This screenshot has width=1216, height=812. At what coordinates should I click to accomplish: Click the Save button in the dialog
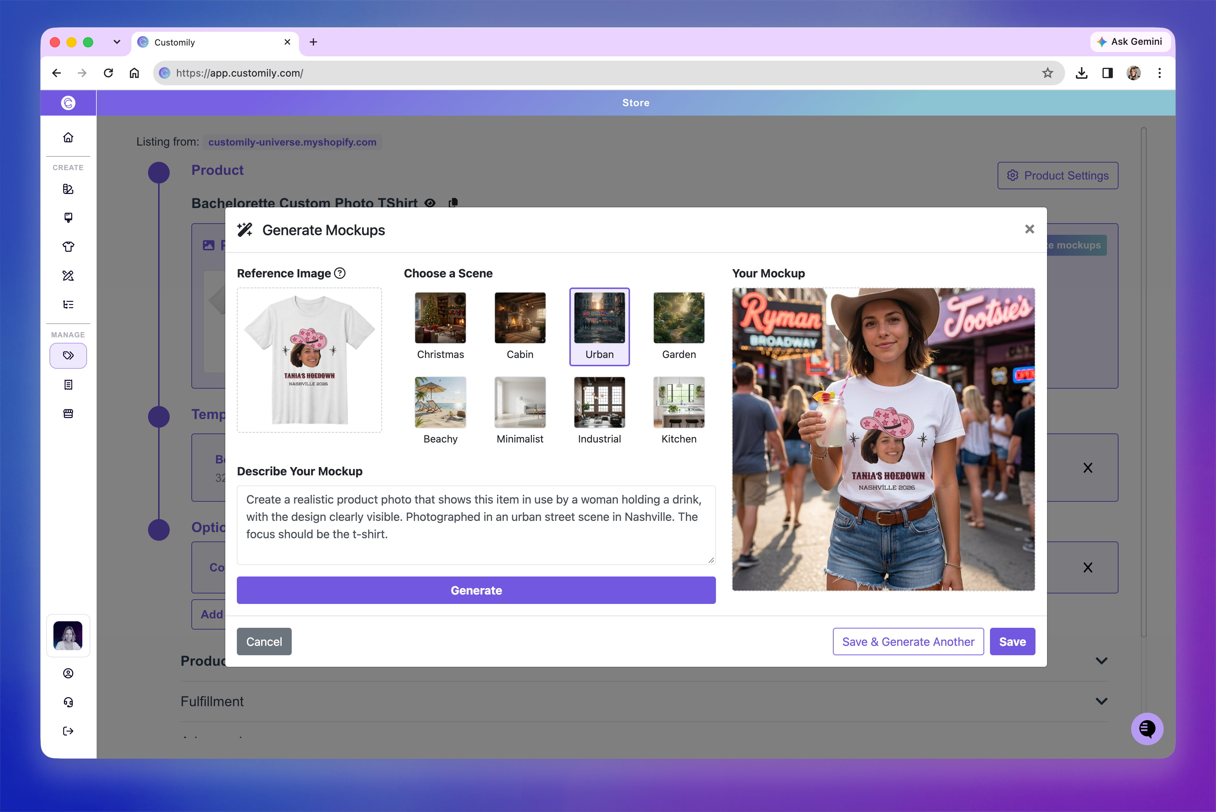(1012, 642)
